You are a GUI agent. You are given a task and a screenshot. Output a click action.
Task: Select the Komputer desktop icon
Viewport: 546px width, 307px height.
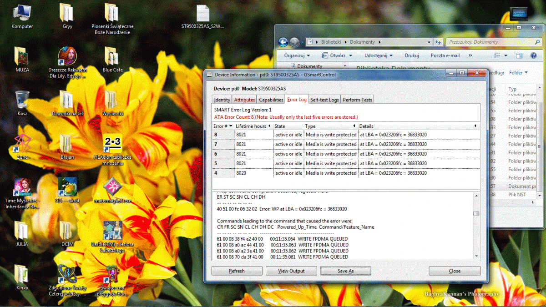tap(22, 16)
